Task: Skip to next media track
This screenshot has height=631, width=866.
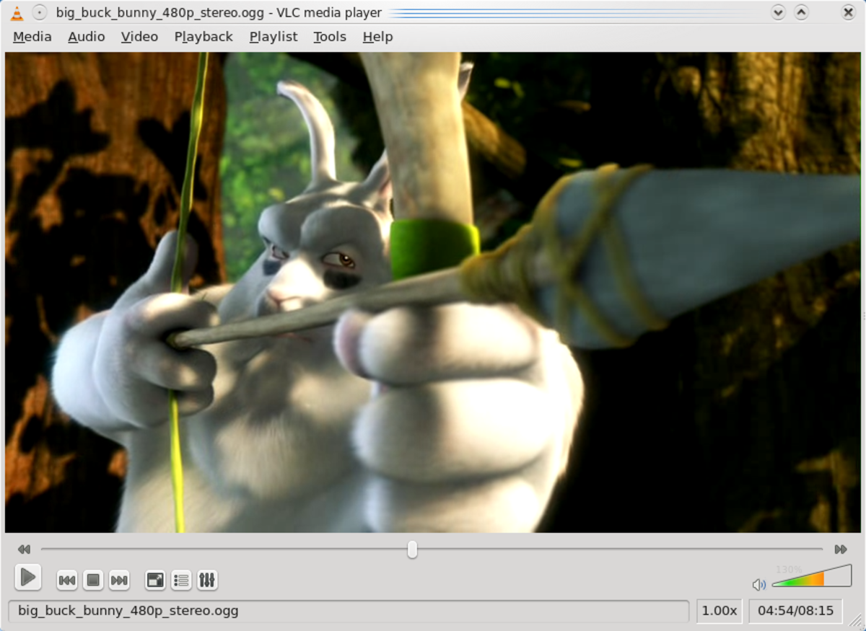Action: pyautogui.click(x=119, y=580)
